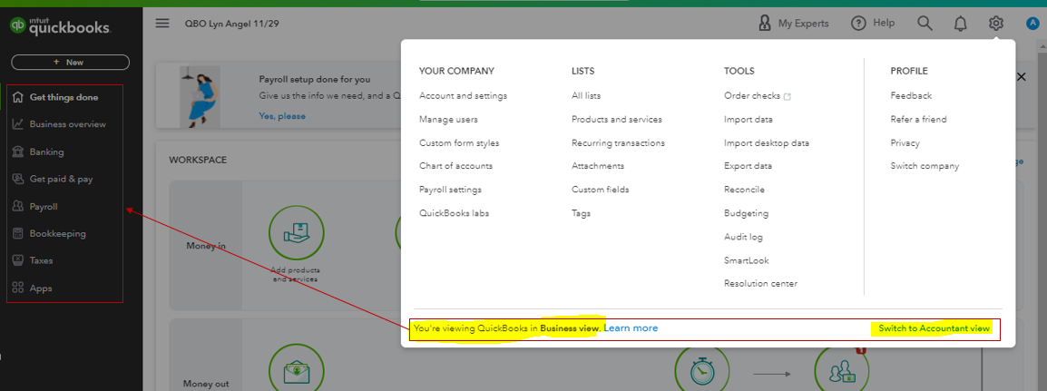Screen dimensions: 1047x391
Task: Click the My Experts label
Action: tap(803, 24)
